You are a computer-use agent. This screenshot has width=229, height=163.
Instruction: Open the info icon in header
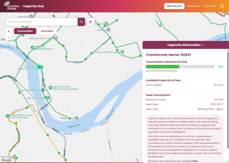pos(222,6)
